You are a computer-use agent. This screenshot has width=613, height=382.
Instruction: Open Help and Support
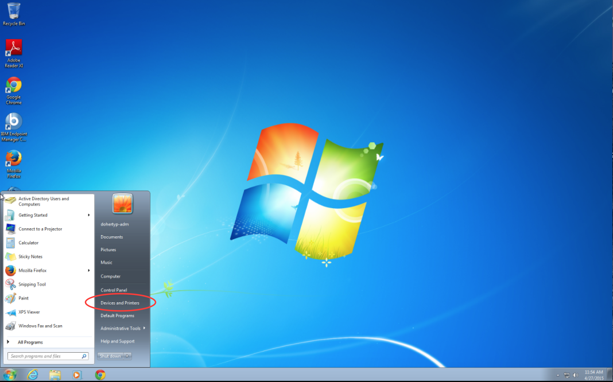(x=117, y=341)
